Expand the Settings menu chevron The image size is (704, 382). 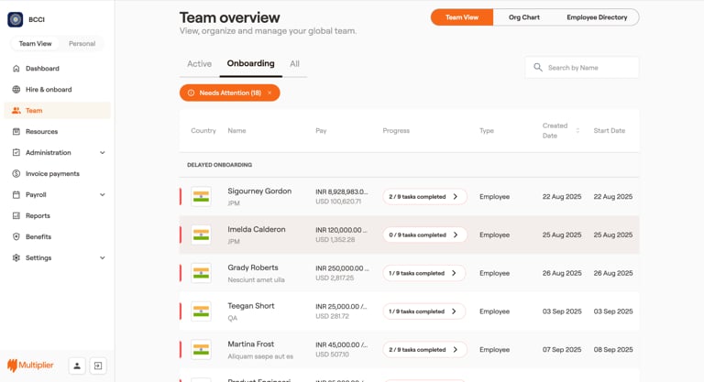pos(103,257)
